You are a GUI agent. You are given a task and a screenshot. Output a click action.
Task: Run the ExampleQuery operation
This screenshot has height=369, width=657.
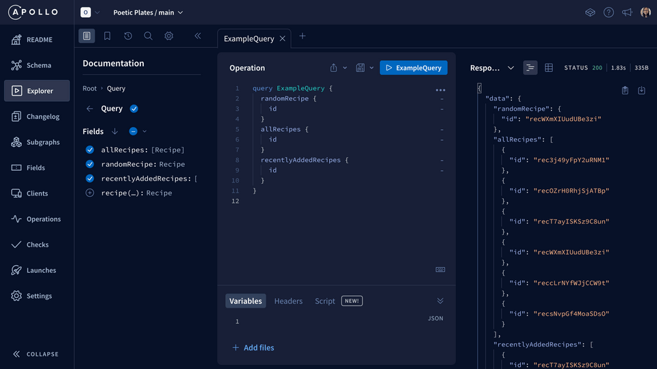click(x=413, y=68)
